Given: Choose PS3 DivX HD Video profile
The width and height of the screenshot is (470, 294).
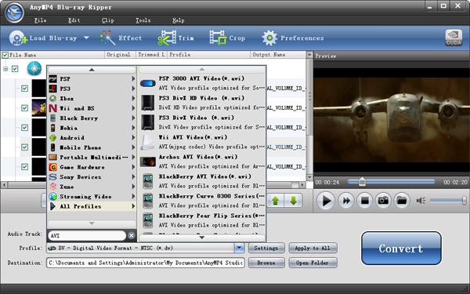Looking at the screenshot, I should [202, 103].
